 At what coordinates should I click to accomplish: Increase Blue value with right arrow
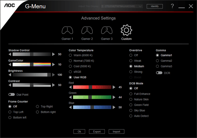114,107
